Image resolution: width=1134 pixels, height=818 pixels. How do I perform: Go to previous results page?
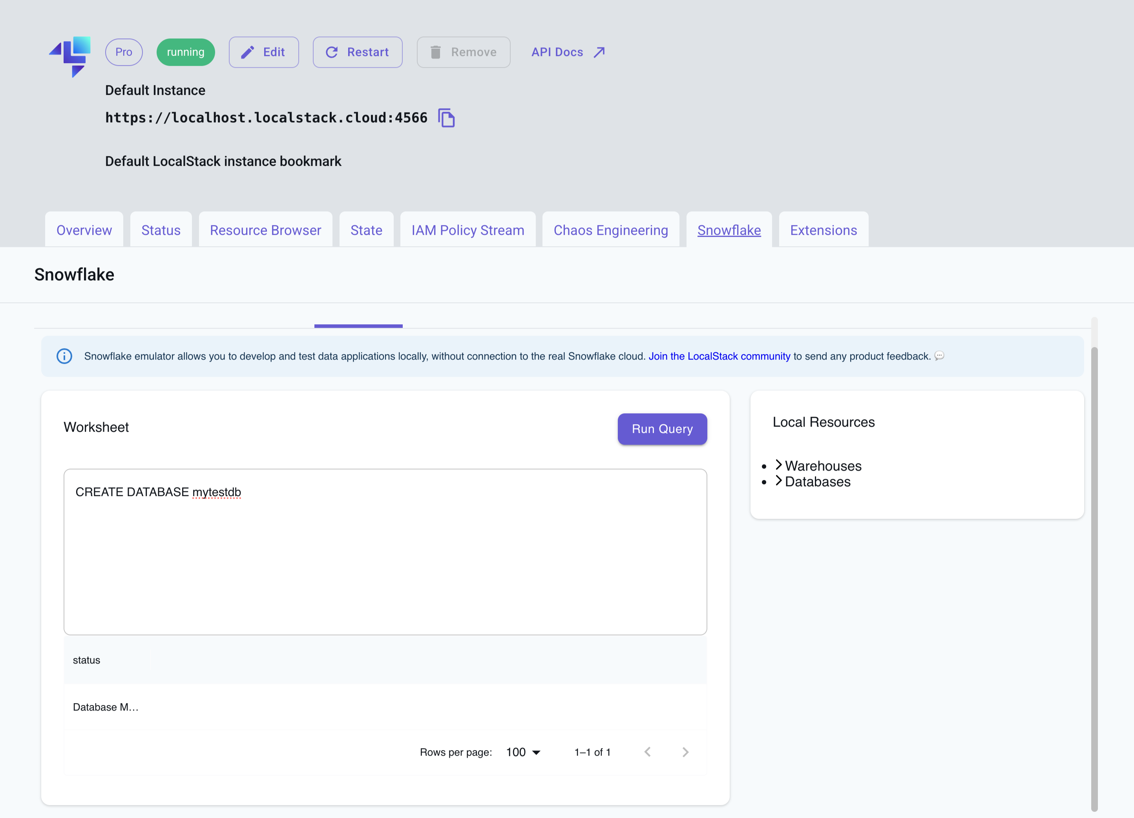pos(648,752)
